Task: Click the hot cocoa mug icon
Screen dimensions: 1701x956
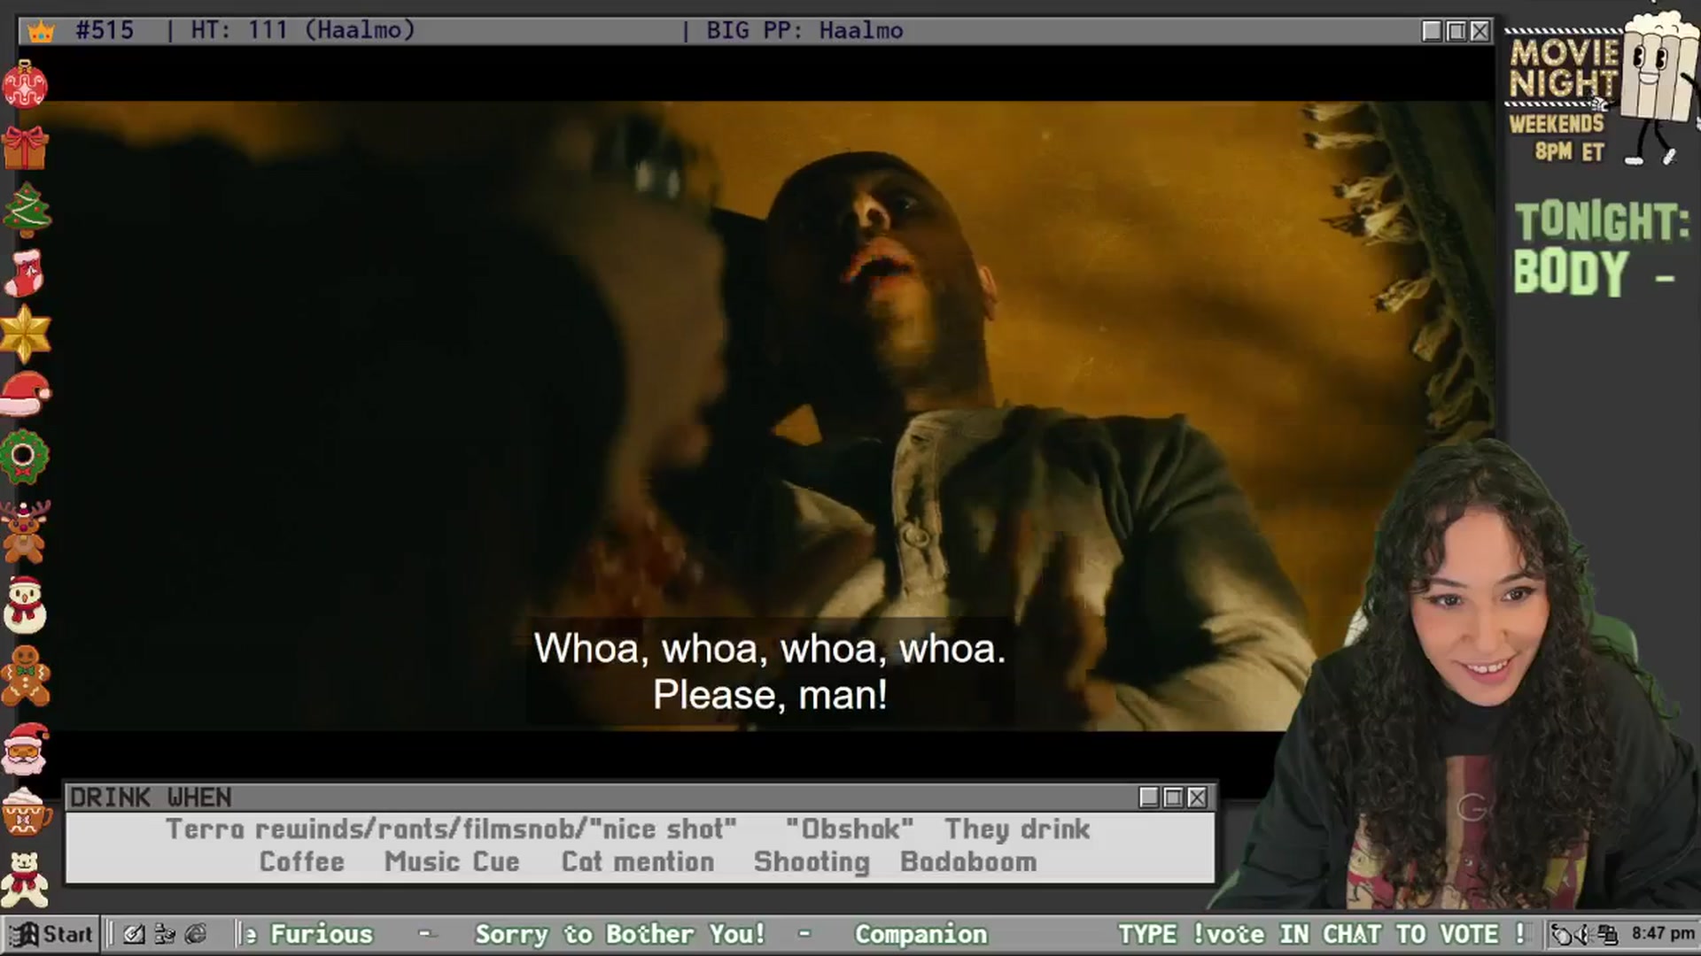Action: [x=25, y=811]
